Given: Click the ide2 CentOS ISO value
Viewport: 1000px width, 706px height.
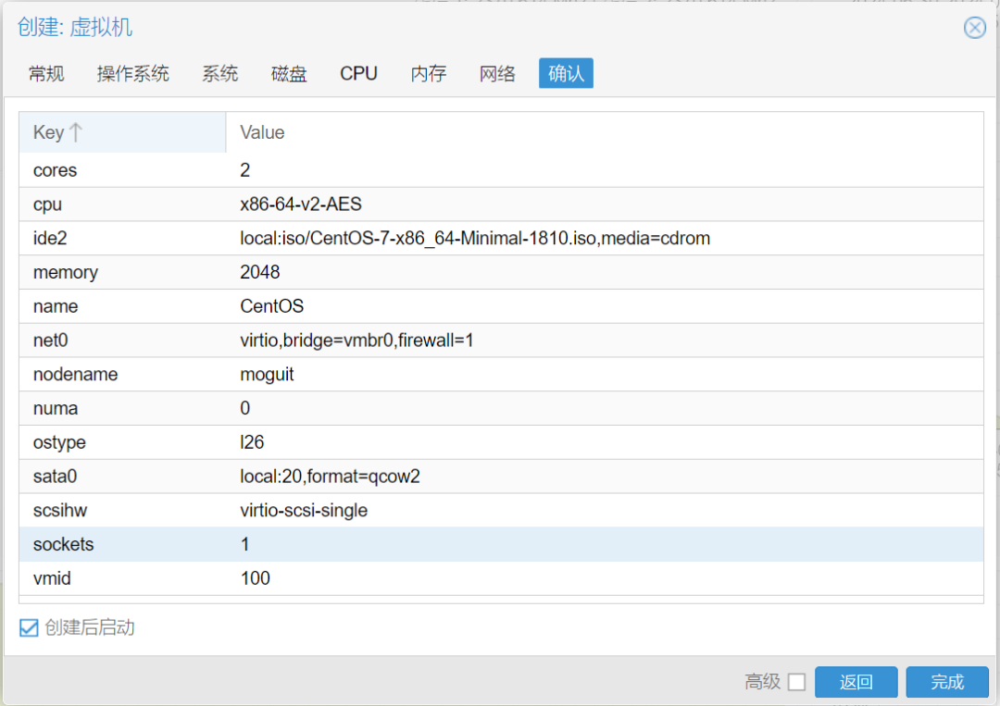Looking at the screenshot, I should [474, 239].
